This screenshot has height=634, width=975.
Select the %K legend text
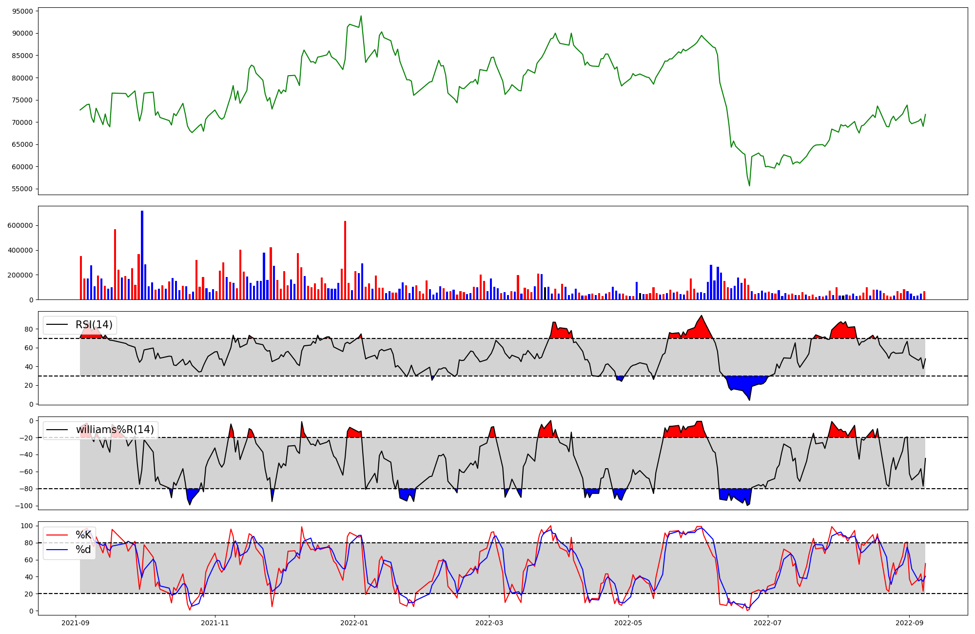[83, 535]
